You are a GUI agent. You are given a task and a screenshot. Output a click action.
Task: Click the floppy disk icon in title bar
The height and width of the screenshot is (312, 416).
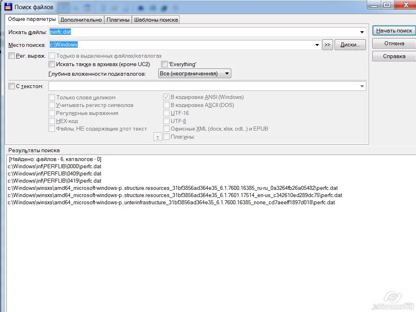8,7
